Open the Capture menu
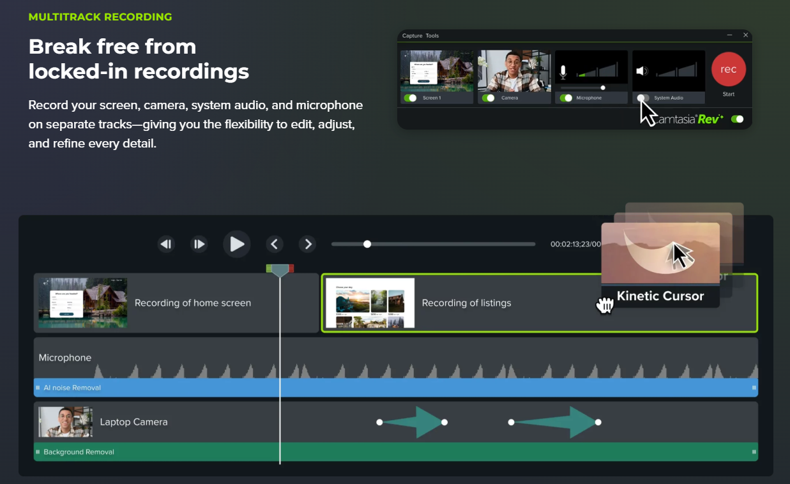The height and width of the screenshot is (484, 790). pyautogui.click(x=412, y=36)
